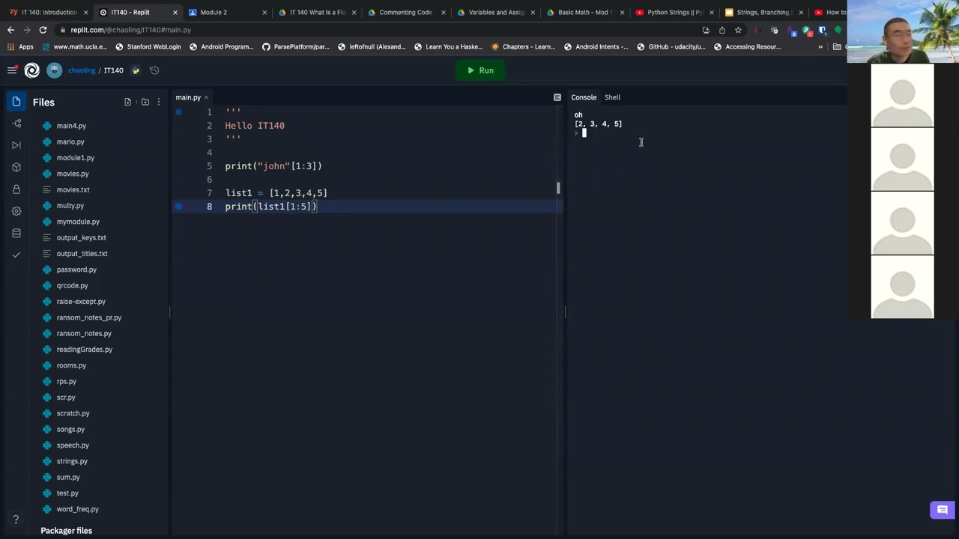Open the Database sidebar icon
Screen dimensions: 959x539
click(x=16, y=233)
